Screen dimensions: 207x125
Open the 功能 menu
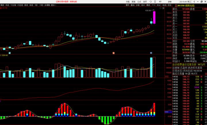click(x=128, y=2)
